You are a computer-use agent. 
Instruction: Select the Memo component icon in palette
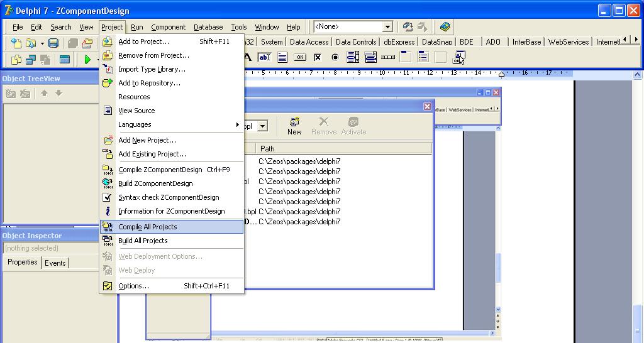(x=282, y=58)
